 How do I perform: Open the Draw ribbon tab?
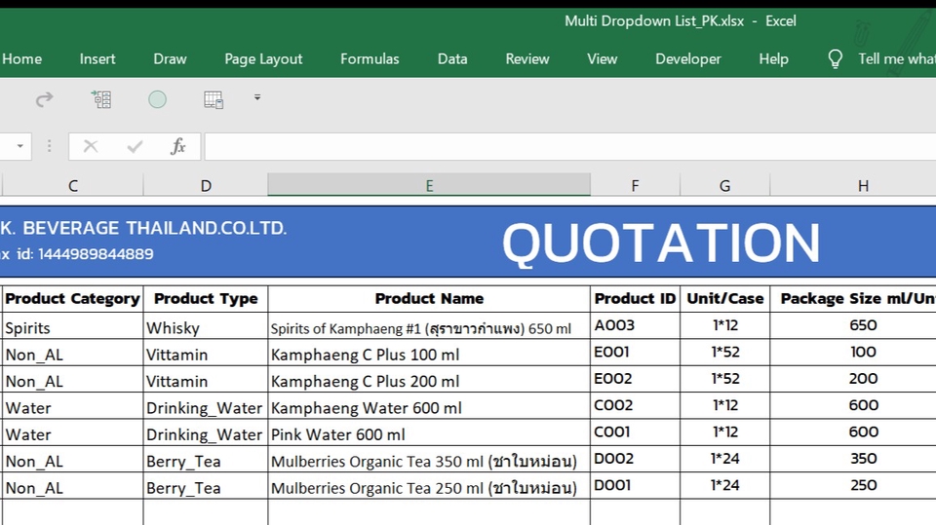tap(170, 58)
